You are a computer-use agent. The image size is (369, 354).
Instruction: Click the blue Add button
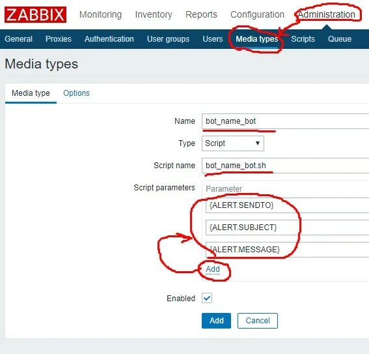tap(216, 321)
